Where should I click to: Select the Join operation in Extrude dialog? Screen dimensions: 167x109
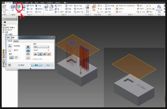click(28, 47)
